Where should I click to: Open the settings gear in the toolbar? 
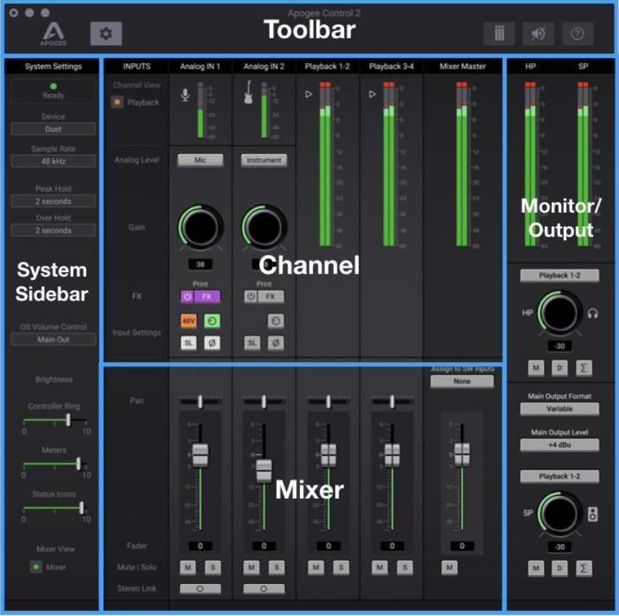106,33
